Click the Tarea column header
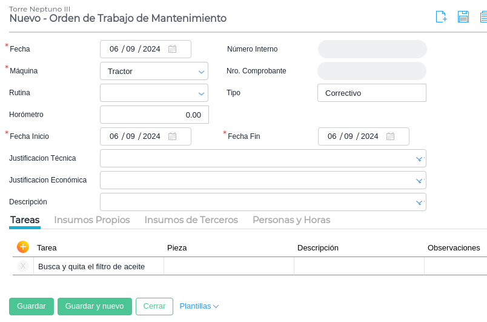The width and height of the screenshot is (487, 322). [x=47, y=248]
